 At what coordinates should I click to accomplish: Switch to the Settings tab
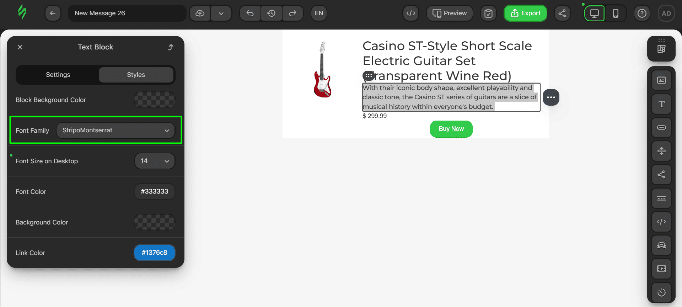58,75
